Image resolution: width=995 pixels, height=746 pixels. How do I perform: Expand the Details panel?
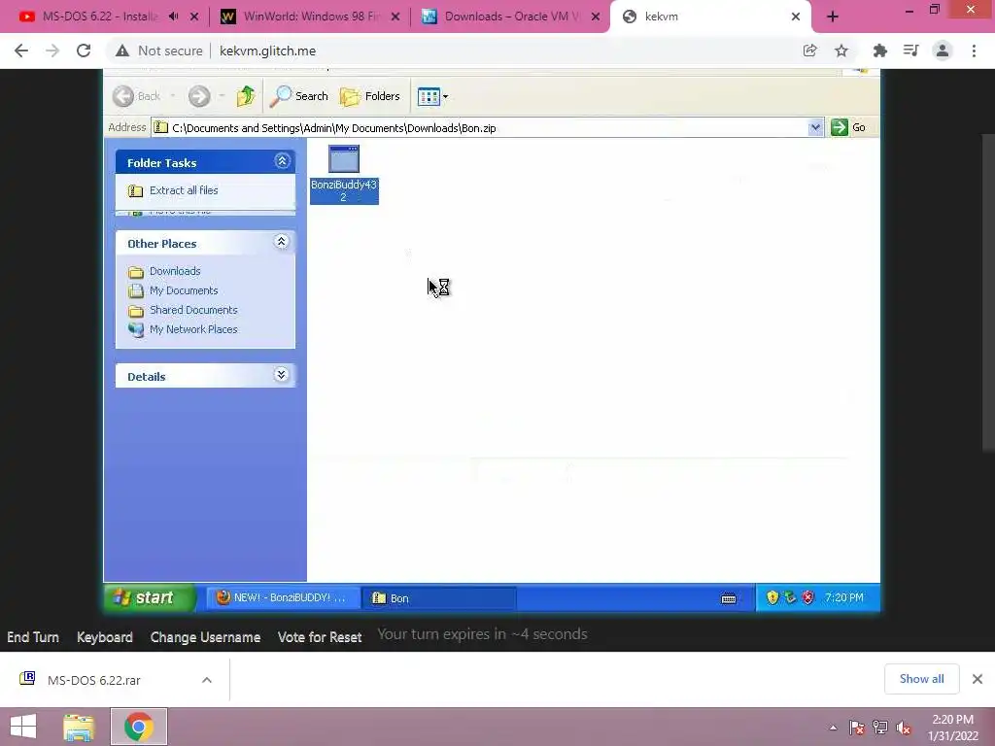pos(281,375)
